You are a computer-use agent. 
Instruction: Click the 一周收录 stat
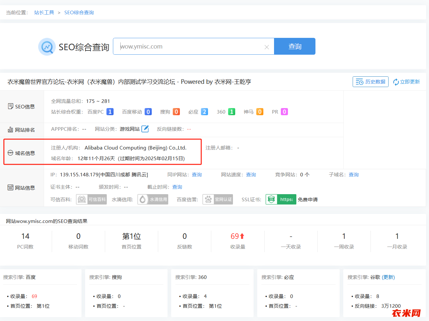(x=344, y=241)
